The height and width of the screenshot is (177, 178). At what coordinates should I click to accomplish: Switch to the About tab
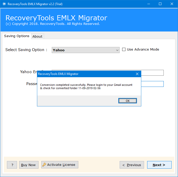coord(37,36)
